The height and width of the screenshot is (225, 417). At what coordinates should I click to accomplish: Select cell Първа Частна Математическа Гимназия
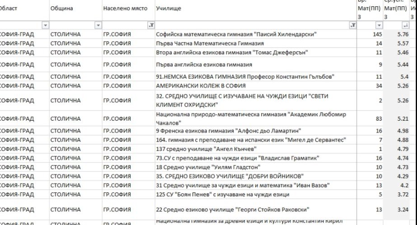coord(256,43)
